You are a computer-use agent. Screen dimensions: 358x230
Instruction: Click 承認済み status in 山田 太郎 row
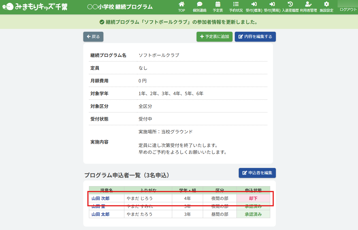click(x=253, y=214)
